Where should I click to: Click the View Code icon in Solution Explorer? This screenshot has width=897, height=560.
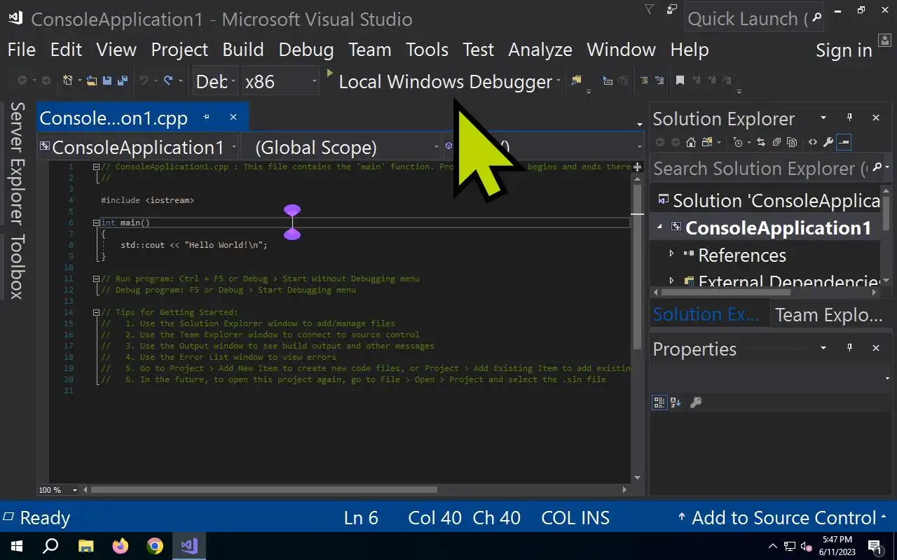tap(813, 142)
